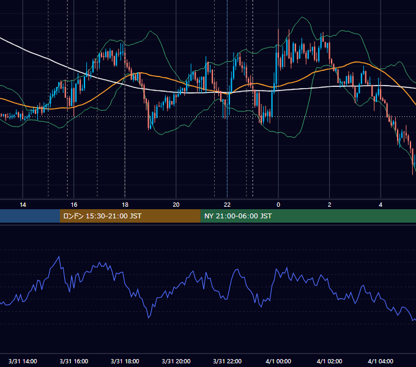Image resolution: width=416 pixels, height=367 pixels.
Task: Click the 3/31 22:00 time label
Action: pos(228,361)
